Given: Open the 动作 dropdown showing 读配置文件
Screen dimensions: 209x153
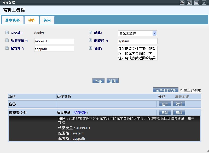Looking at the screenshot, I should (137, 33).
